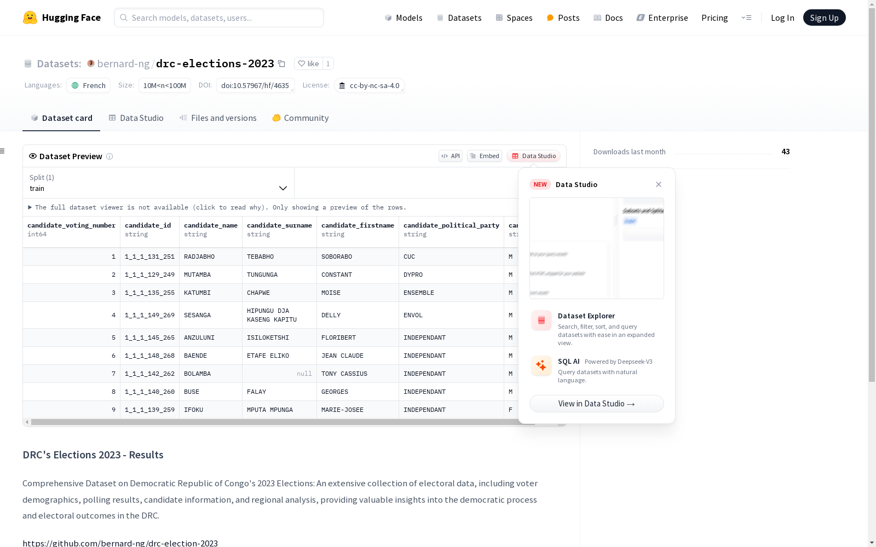
Task: Open the bernard-ng user profile link
Action: coord(123,63)
